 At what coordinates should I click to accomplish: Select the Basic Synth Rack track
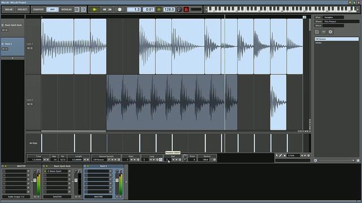(12, 27)
